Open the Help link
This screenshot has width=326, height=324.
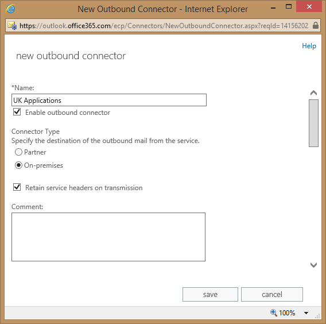(x=309, y=46)
